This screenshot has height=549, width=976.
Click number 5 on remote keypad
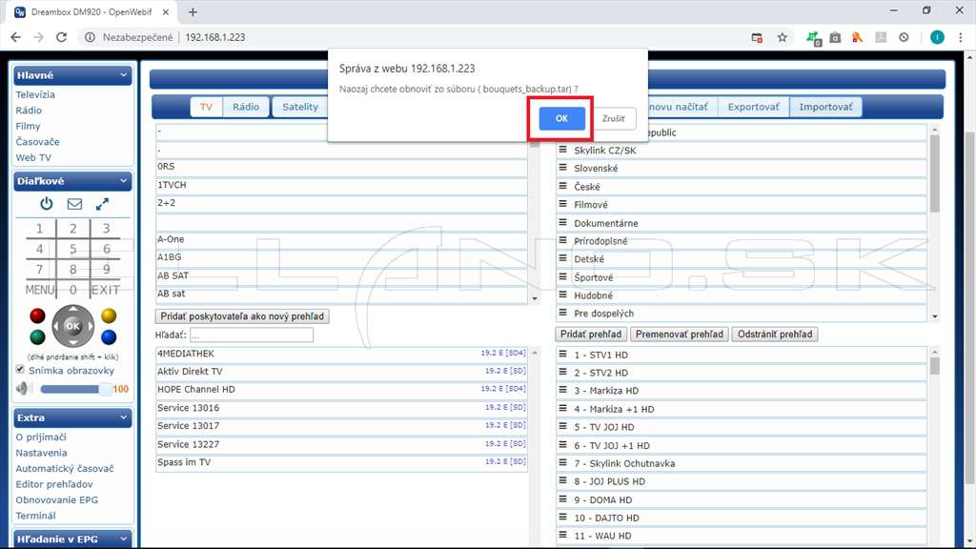pos(72,249)
